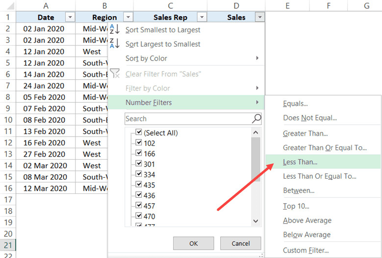This screenshot has width=382, height=258.
Task: Click the Sort Largest to Smallest Z-A icon
Action: click(114, 44)
